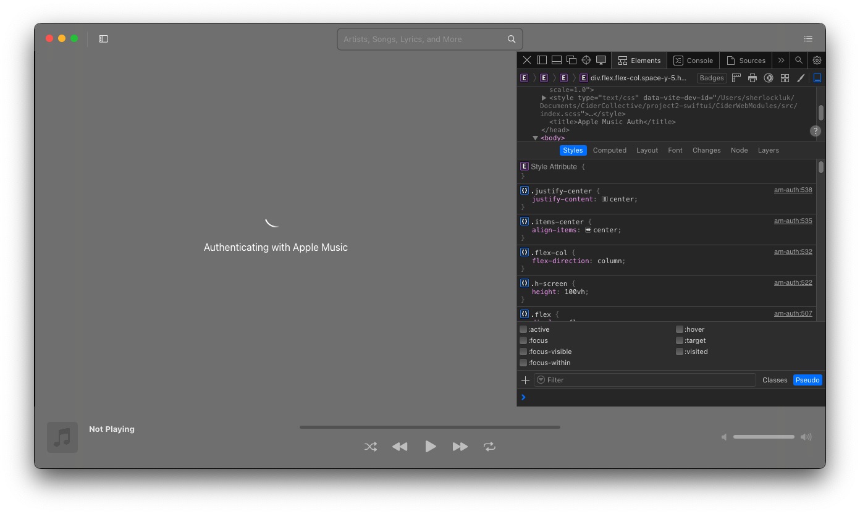
Task: Open the Elements tab
Action: click(639, 60)
